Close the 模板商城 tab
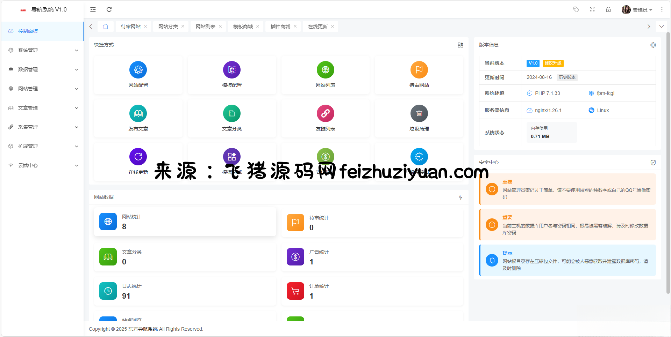 point(258,27)
